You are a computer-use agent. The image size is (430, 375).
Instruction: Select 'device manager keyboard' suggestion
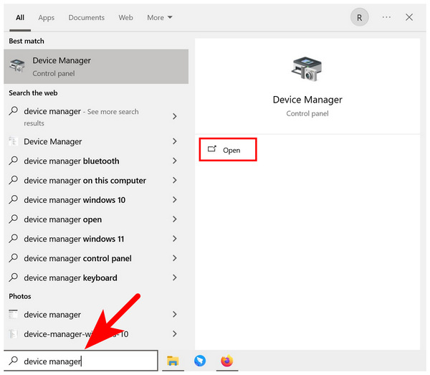tap(96, 277)
